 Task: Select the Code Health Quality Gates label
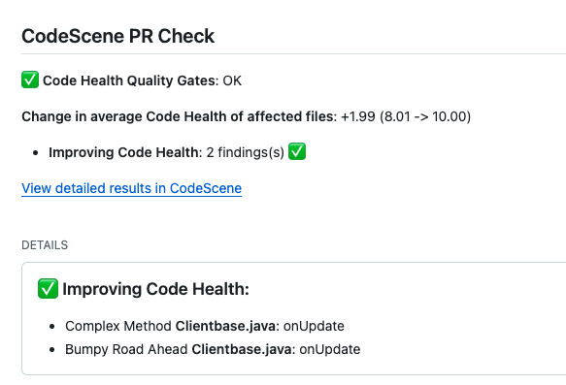click(x=131, y=80)
